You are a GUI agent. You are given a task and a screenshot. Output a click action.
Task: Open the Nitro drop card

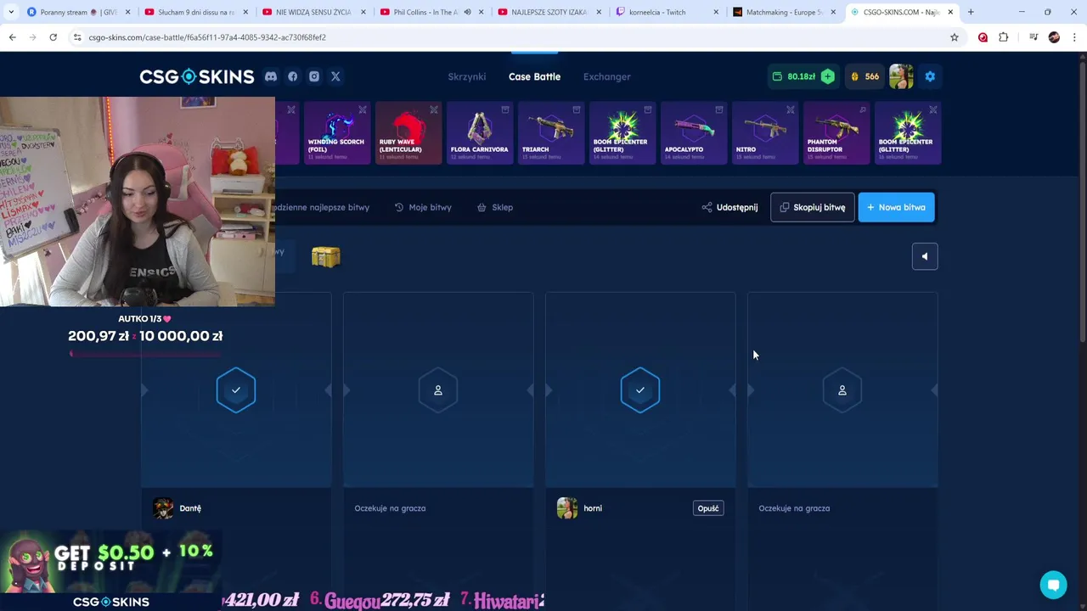click(765, 133)
